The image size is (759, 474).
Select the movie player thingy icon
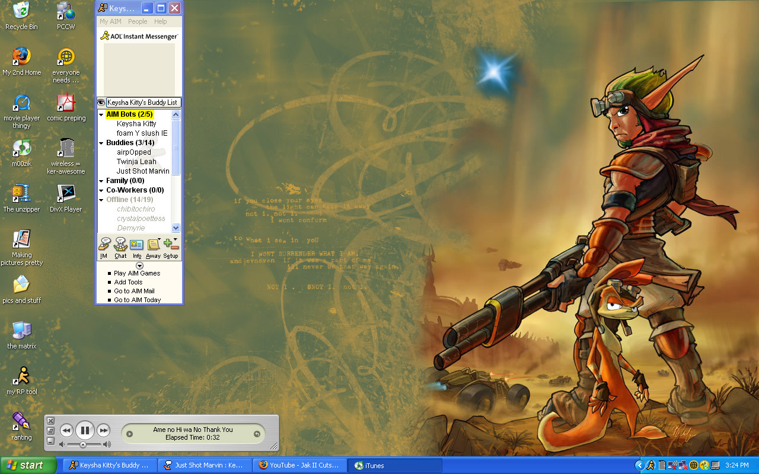tap(21, 111)
